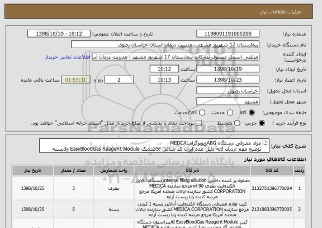Viewport: 322px width, 228px height.
Task: Click the unit cell بسته in row 2
Action: click(x=114, y=210)
